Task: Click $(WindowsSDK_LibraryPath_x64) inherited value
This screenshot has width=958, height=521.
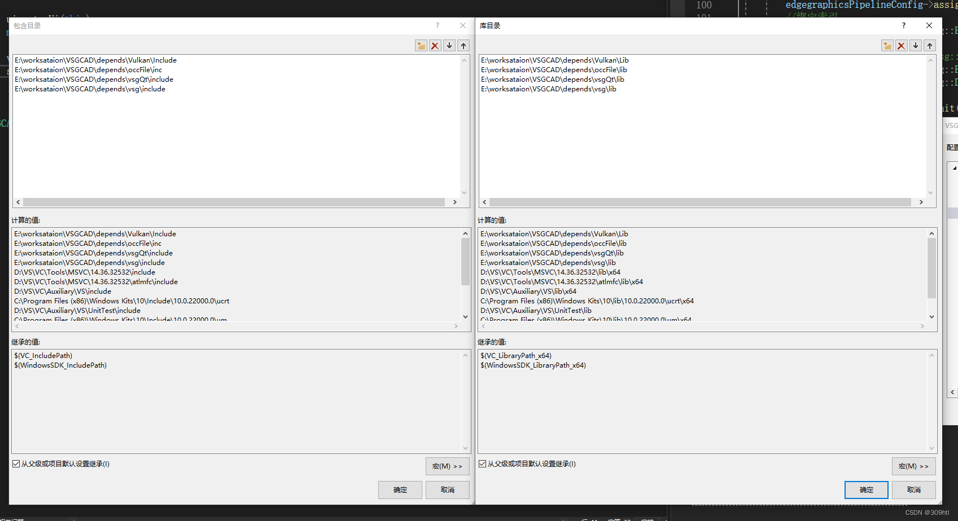Action: click(533, 365)
